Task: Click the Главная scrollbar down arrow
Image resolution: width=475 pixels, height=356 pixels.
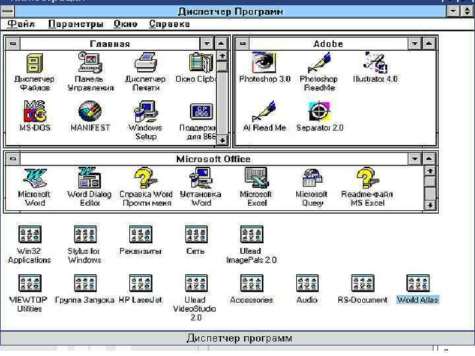Action: 222,140
